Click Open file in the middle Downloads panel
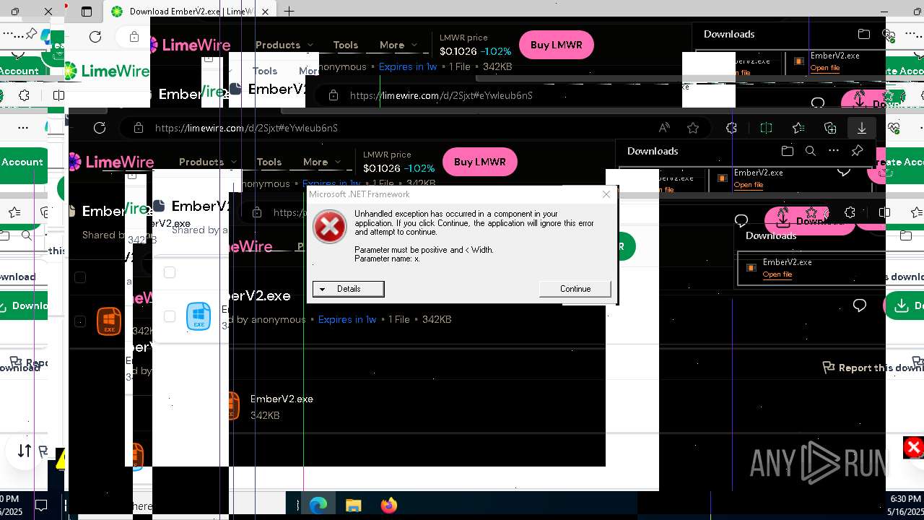This screenshot has height=520, width=924. pyautogui.click(x=748, y=185)
